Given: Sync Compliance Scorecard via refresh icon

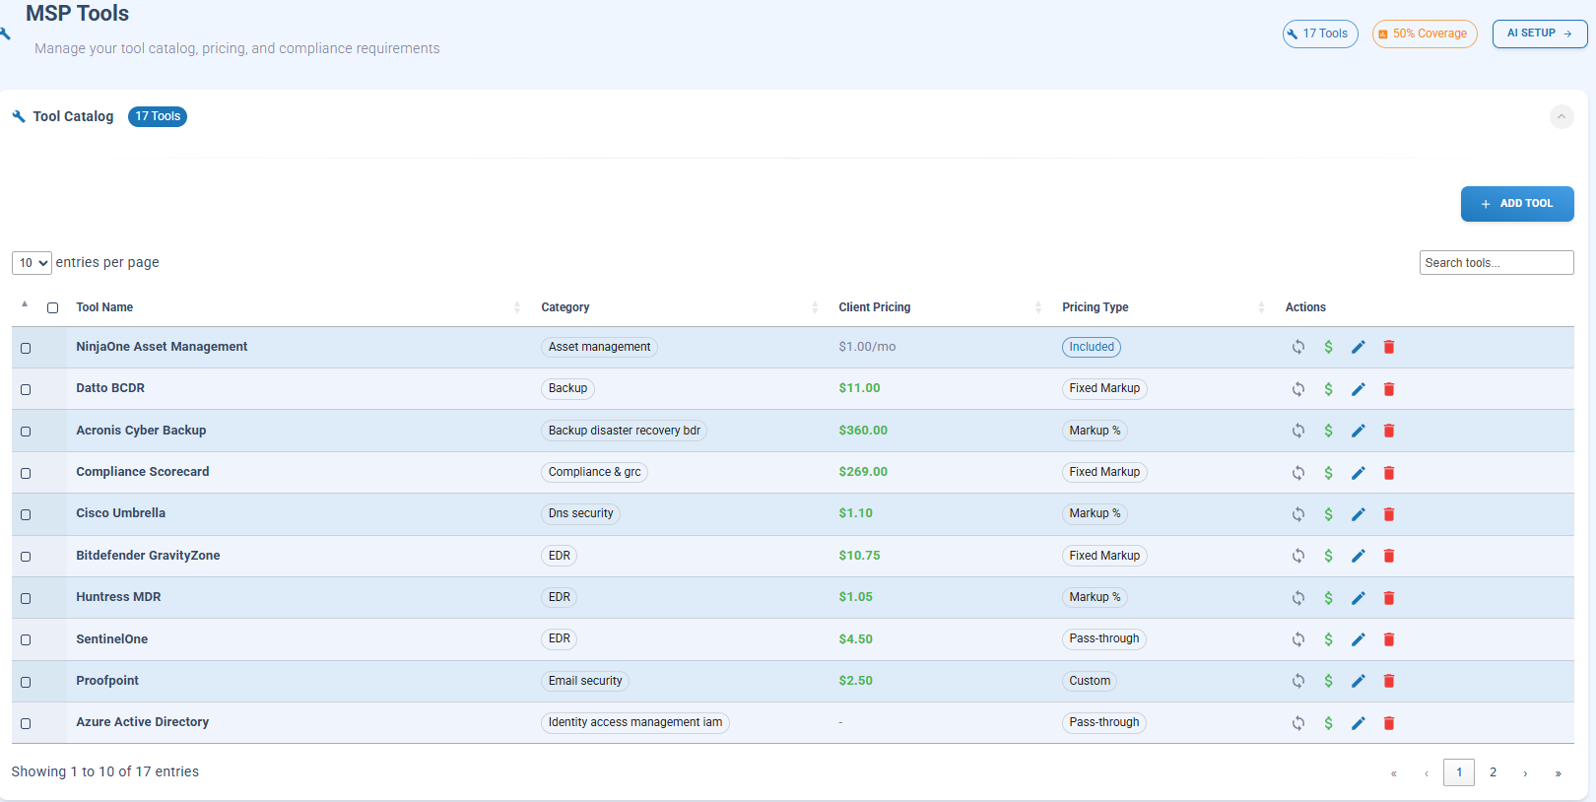Looking at the screenshot, I should tap(1298, 473).
